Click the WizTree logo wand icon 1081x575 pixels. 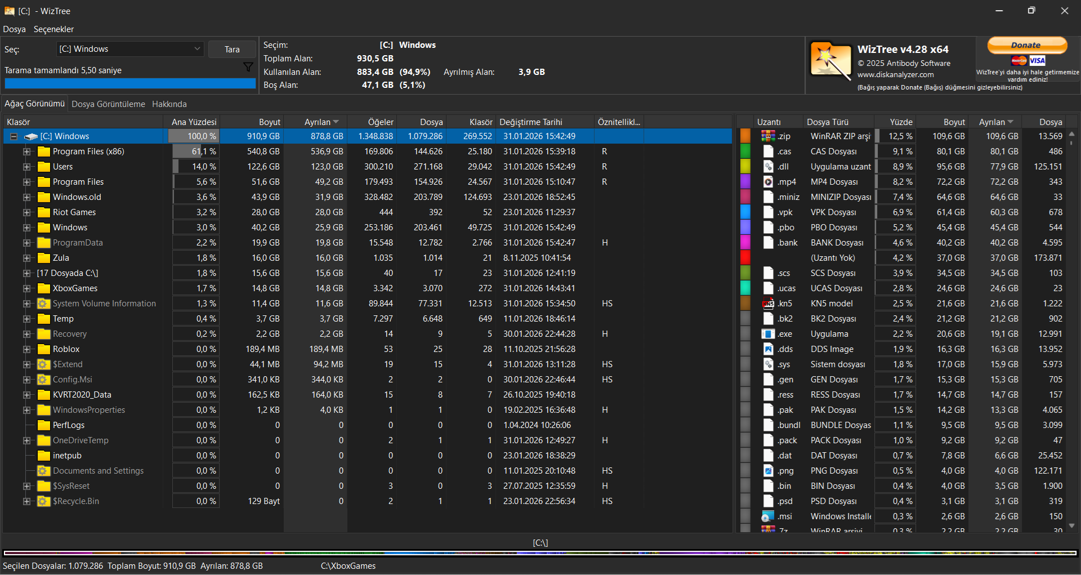[x=830, y=61]
